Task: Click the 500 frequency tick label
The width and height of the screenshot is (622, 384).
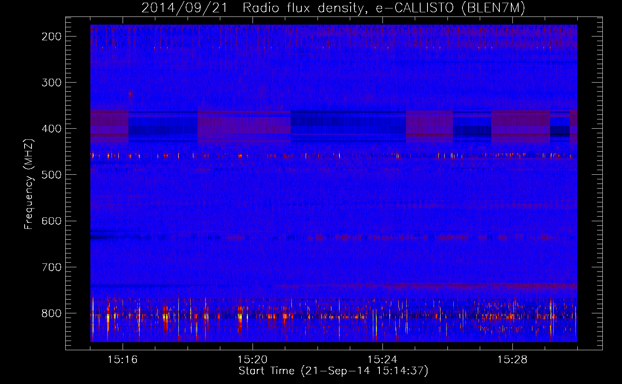Action: (51, 175)
